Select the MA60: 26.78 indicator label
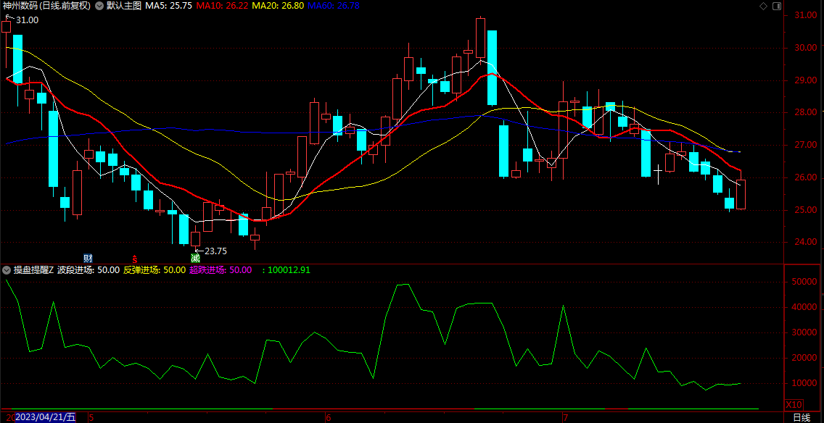 [x=333, y=7]
